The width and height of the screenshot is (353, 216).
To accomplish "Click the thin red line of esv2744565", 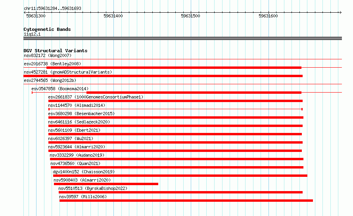I will pos(182,84).
